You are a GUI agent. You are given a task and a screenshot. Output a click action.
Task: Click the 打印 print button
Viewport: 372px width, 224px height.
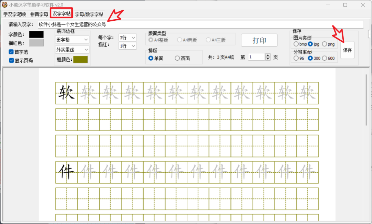259,40
